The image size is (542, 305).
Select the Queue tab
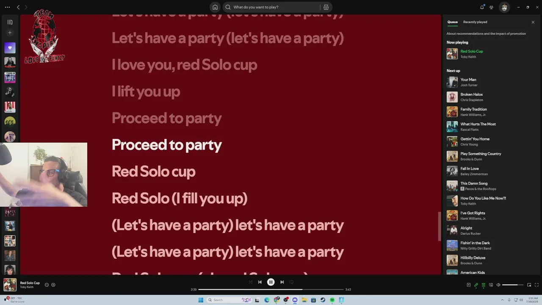pos(453,22)
